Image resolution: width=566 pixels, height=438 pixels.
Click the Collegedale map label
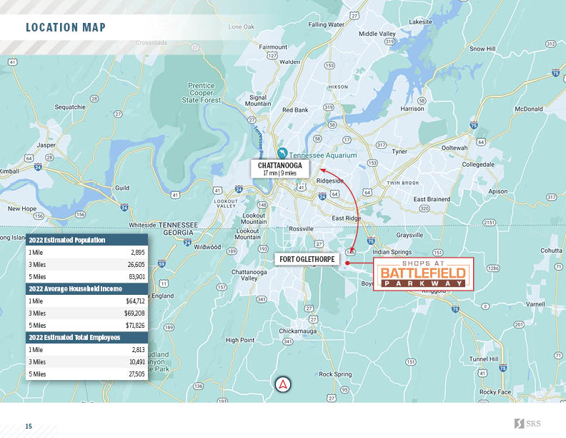tap(478, 165)
